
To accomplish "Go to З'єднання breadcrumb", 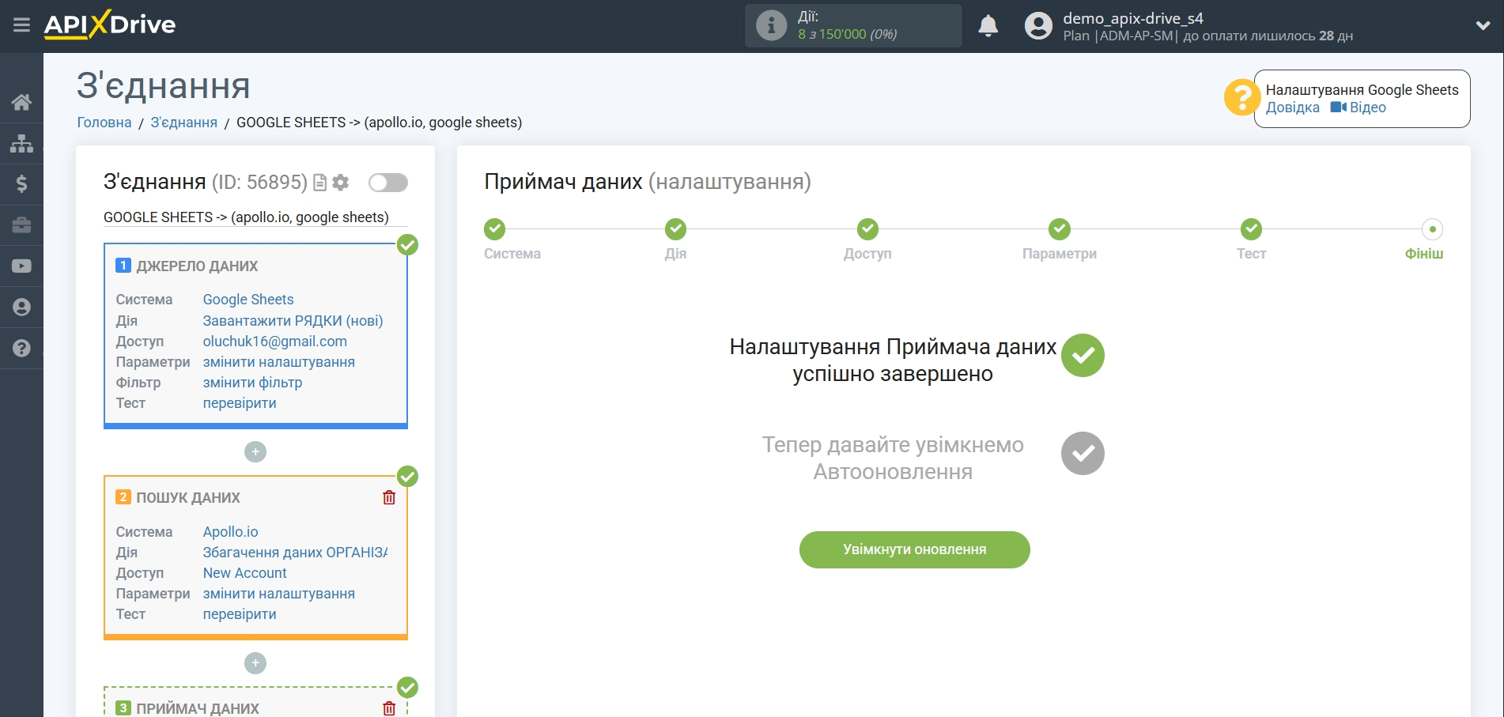I will [x=183, y=123].
